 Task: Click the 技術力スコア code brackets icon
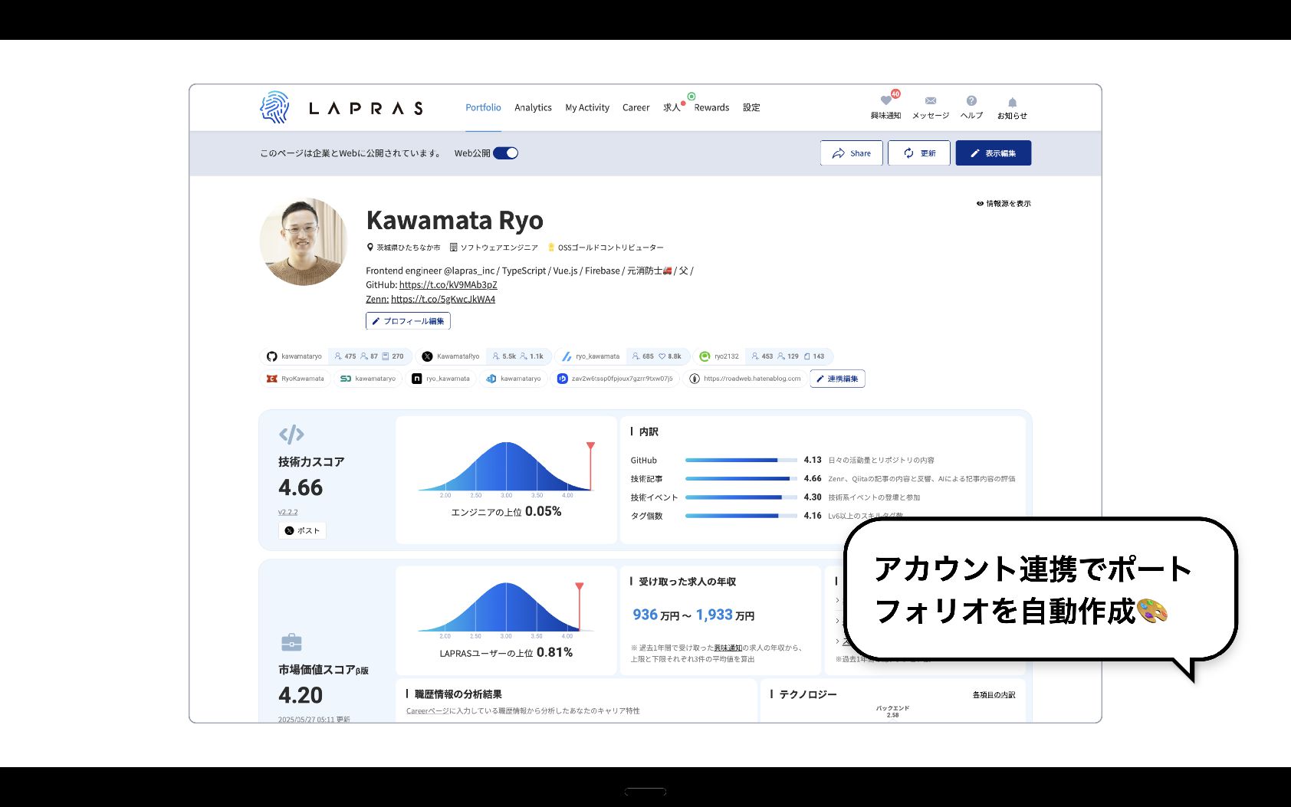point(291,435)
